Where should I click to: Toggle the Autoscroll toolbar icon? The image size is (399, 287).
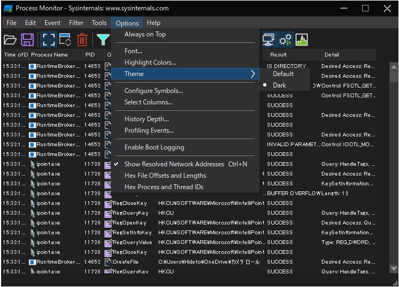pos(65,40)
